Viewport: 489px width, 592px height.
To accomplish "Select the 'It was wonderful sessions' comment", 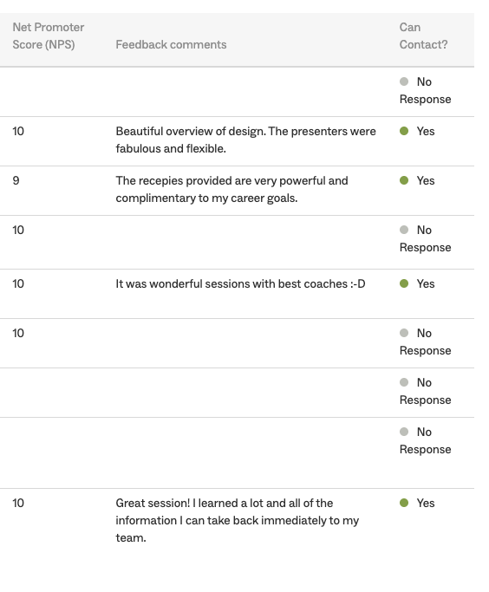I will (240, 283).
